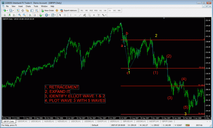Select the H4 timeframe

coord(105,11)
